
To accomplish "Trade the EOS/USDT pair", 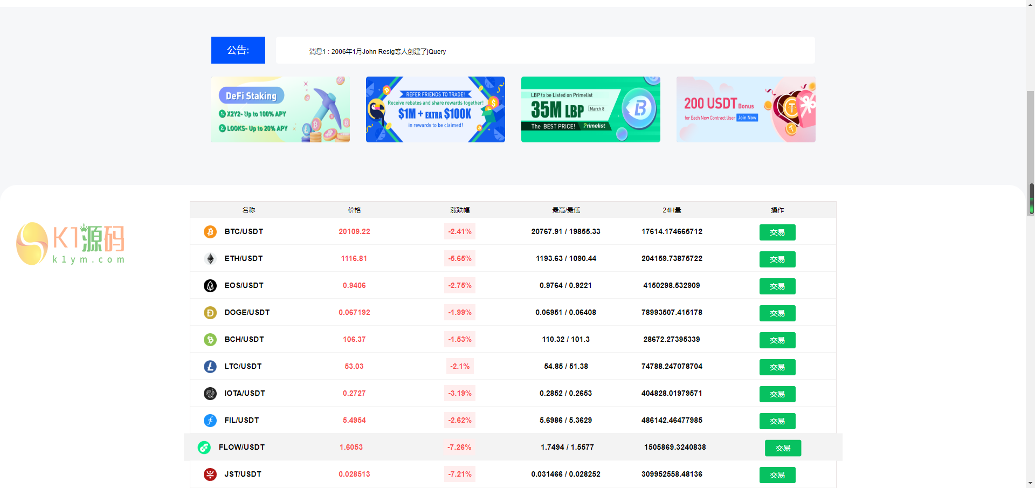I will (777, 286).
